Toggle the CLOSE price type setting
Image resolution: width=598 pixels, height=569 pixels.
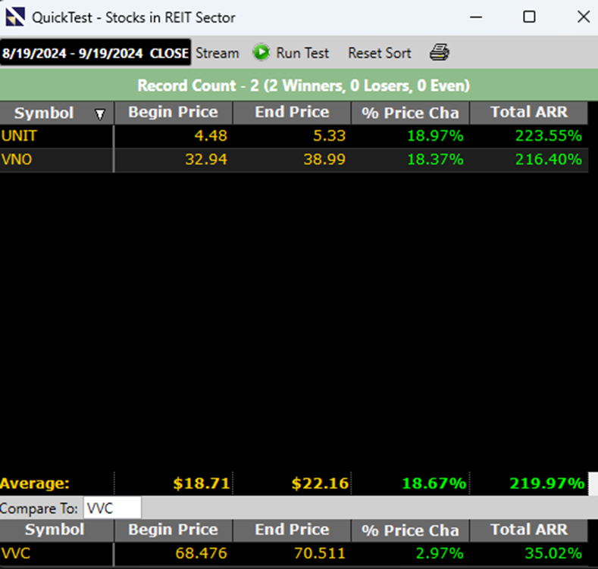point(169,54)
